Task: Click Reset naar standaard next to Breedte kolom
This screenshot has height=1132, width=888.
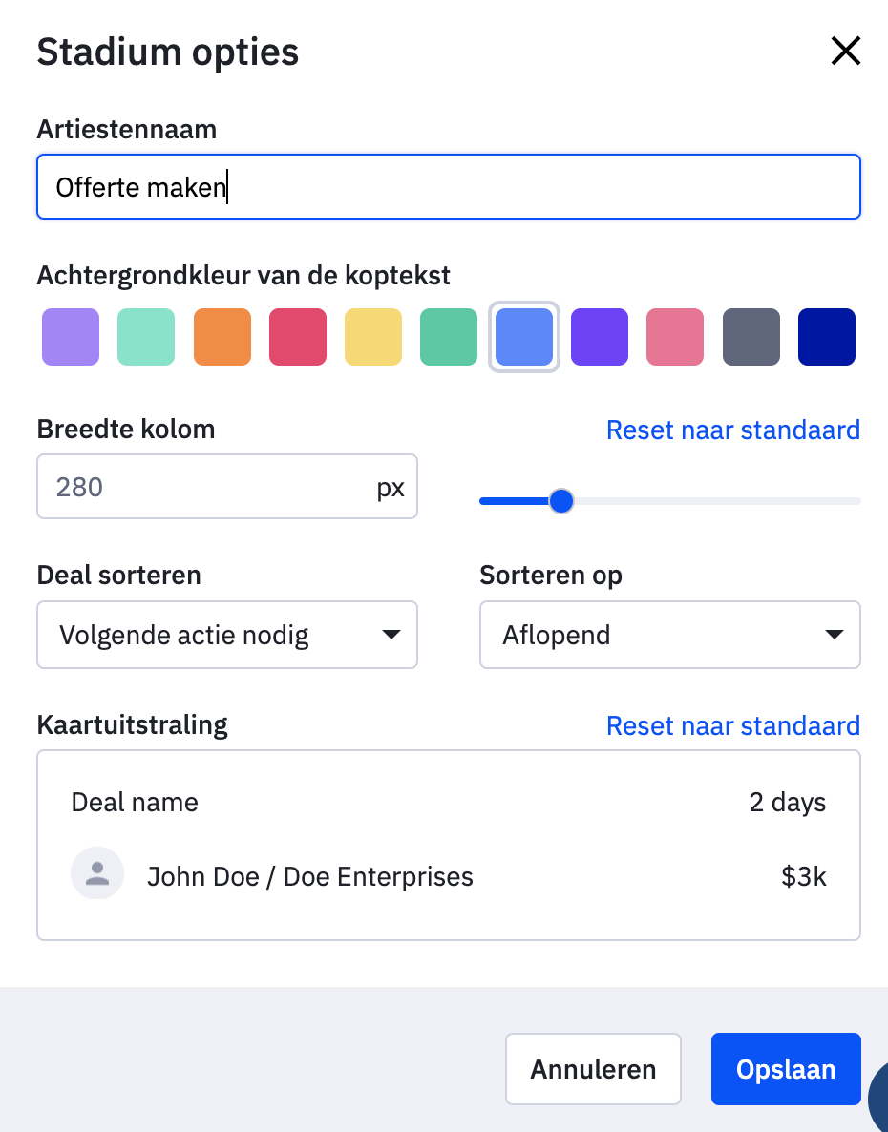Action: click(732, 430)
